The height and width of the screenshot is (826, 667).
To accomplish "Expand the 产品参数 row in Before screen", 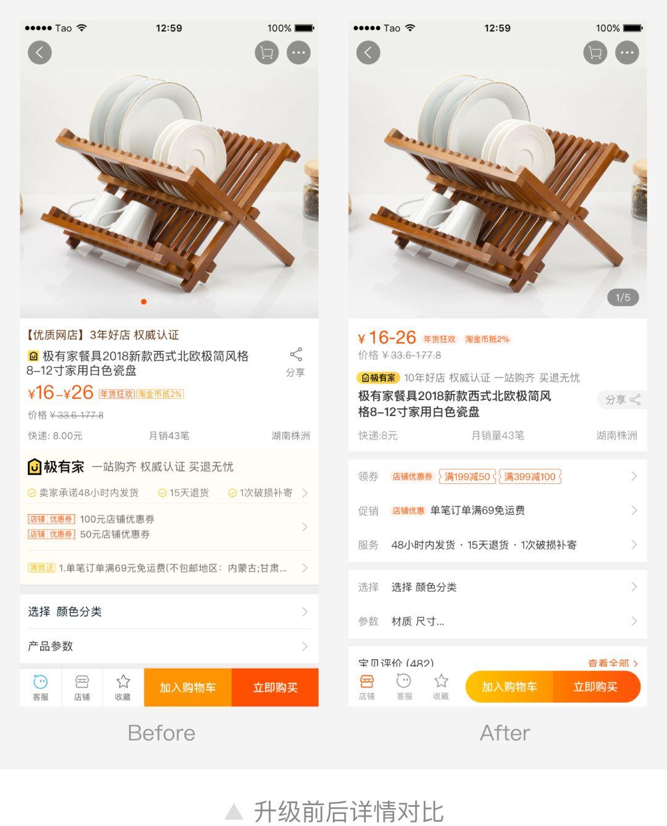I will pyautogui.click(x=169, y=646).
